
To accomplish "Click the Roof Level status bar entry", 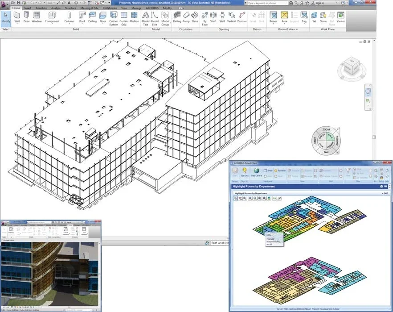I will (220, 243).
